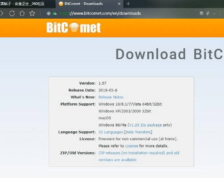
Task: Click the URL field showing bitcomet.com/en/downloads
Action: click(x=100, y=13)
